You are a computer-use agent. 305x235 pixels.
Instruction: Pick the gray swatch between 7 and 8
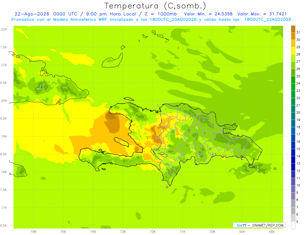coord(293,204)
